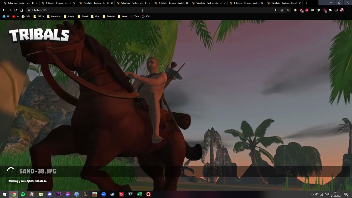
Task: Open the FSEGA bookmark folder
Action: (38, 16)
